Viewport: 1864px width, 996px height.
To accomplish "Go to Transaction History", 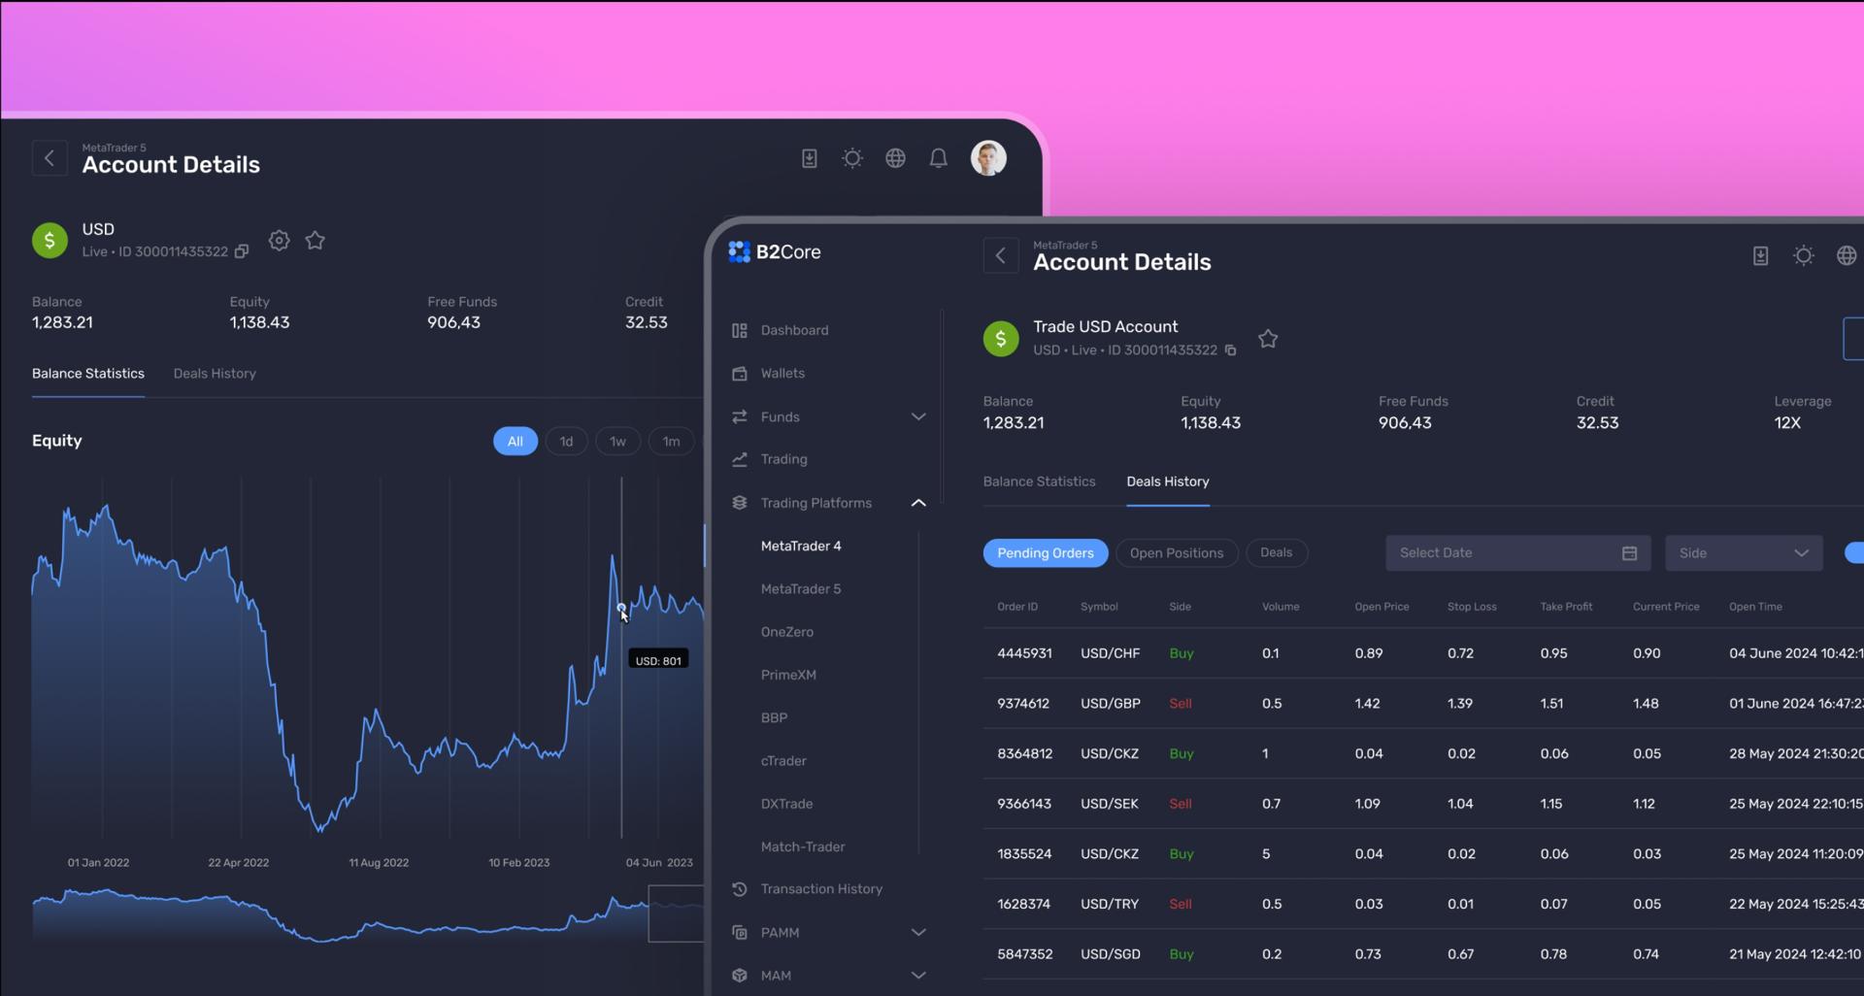I will pos(820,889).
